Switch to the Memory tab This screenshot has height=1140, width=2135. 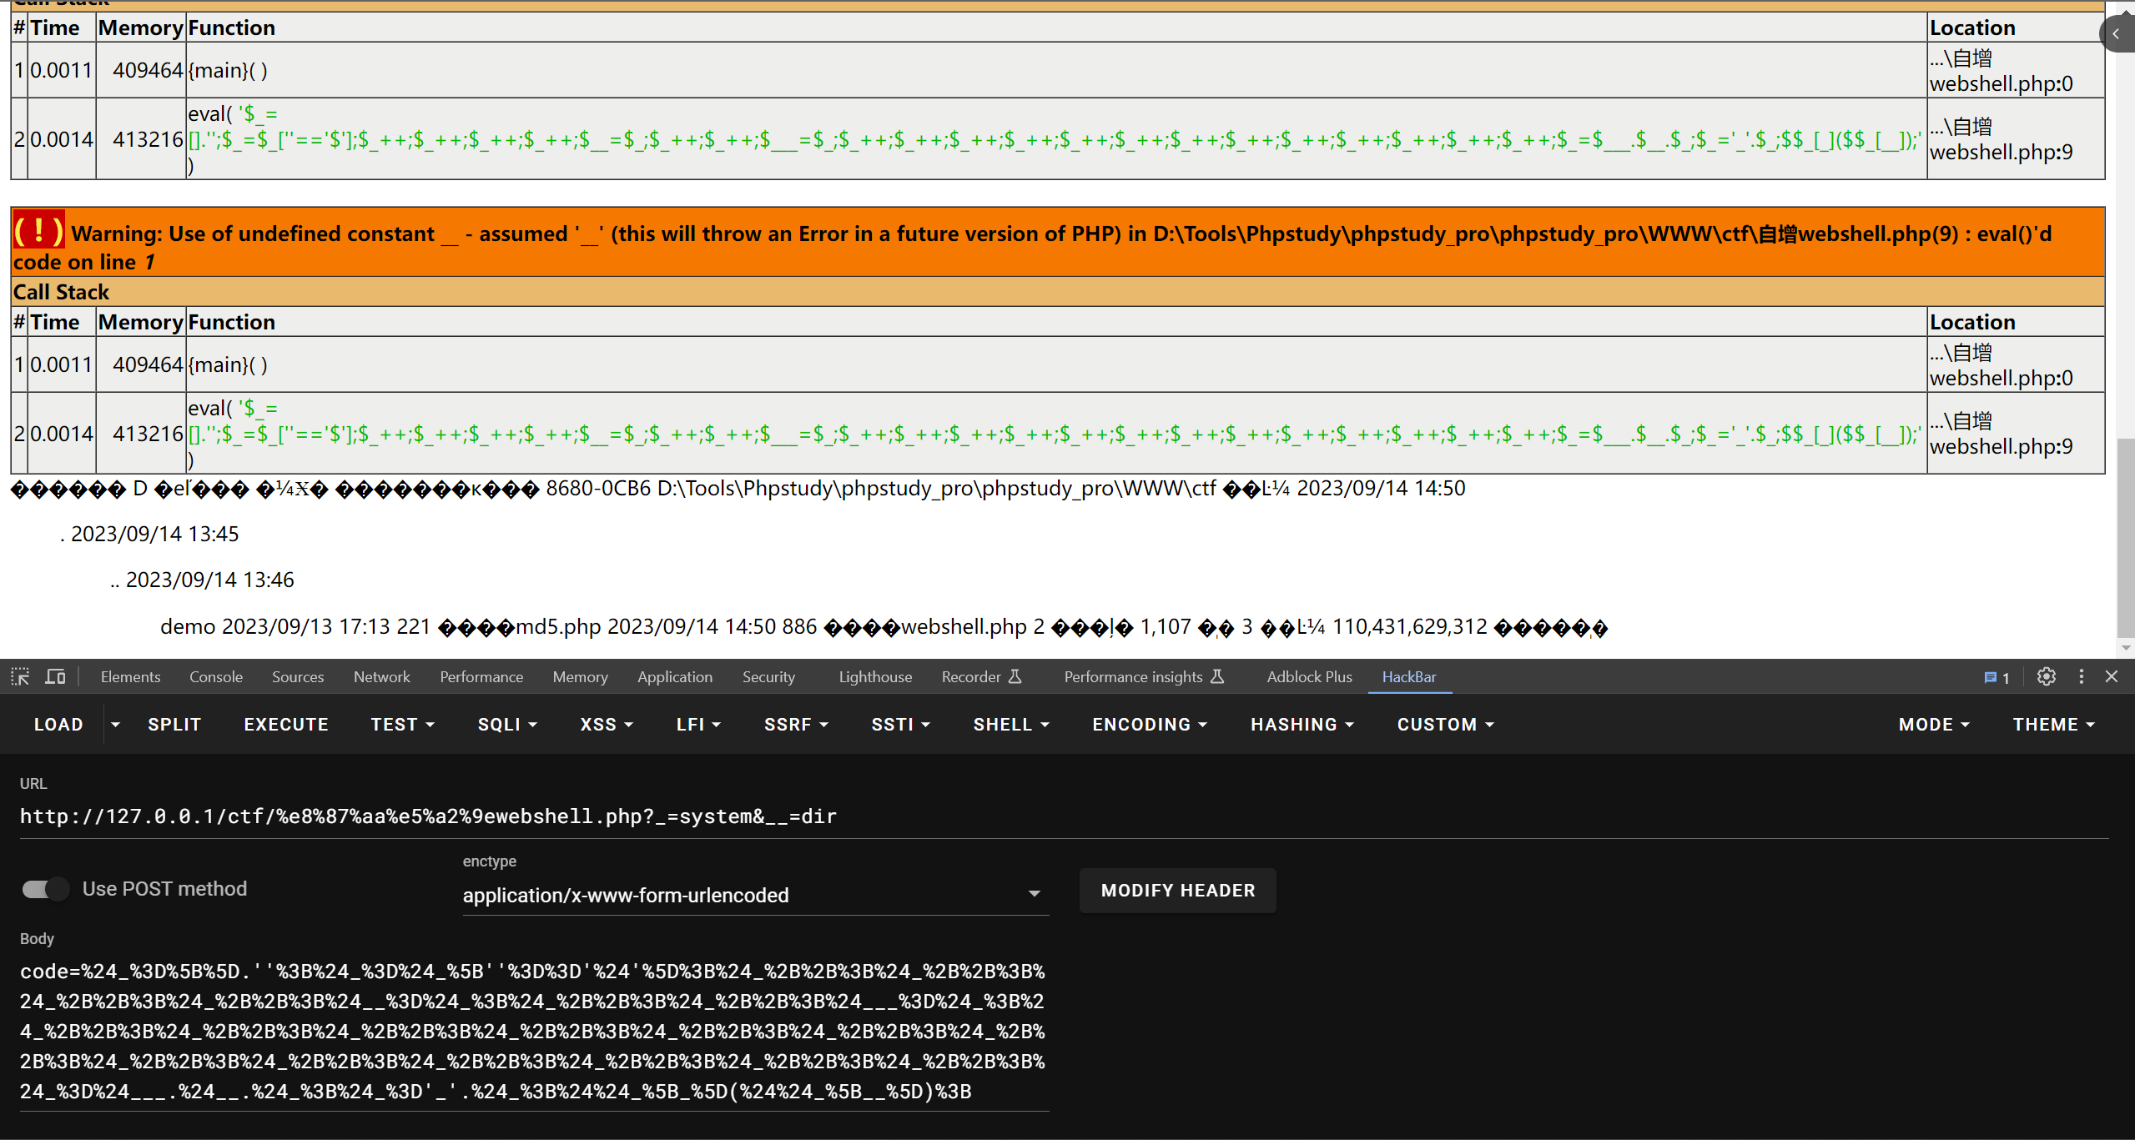(580, 677)
